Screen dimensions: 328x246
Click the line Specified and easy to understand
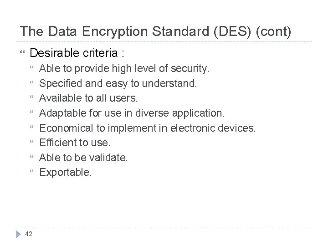(x=118, y=84)
